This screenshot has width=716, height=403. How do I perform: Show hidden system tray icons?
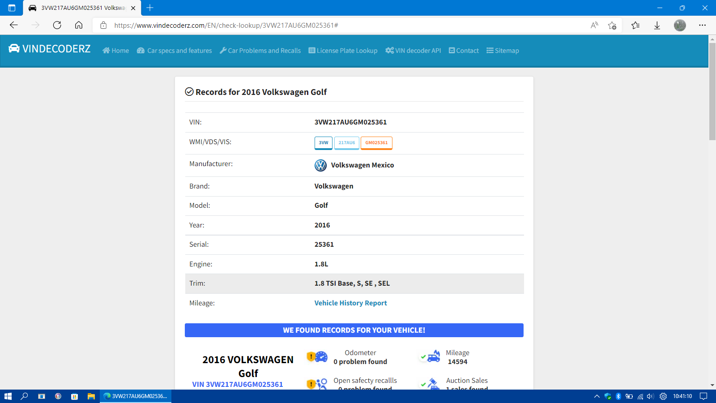coord(597,396)
